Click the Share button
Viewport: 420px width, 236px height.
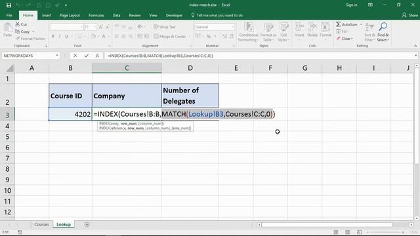pyautogui.click(x=410, y=15)
